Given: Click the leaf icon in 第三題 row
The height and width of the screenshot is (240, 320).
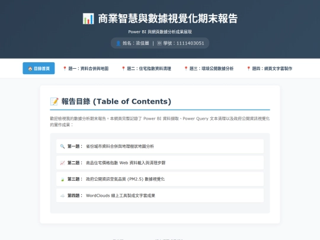Looking at the screenshot, I should point(62,179).
